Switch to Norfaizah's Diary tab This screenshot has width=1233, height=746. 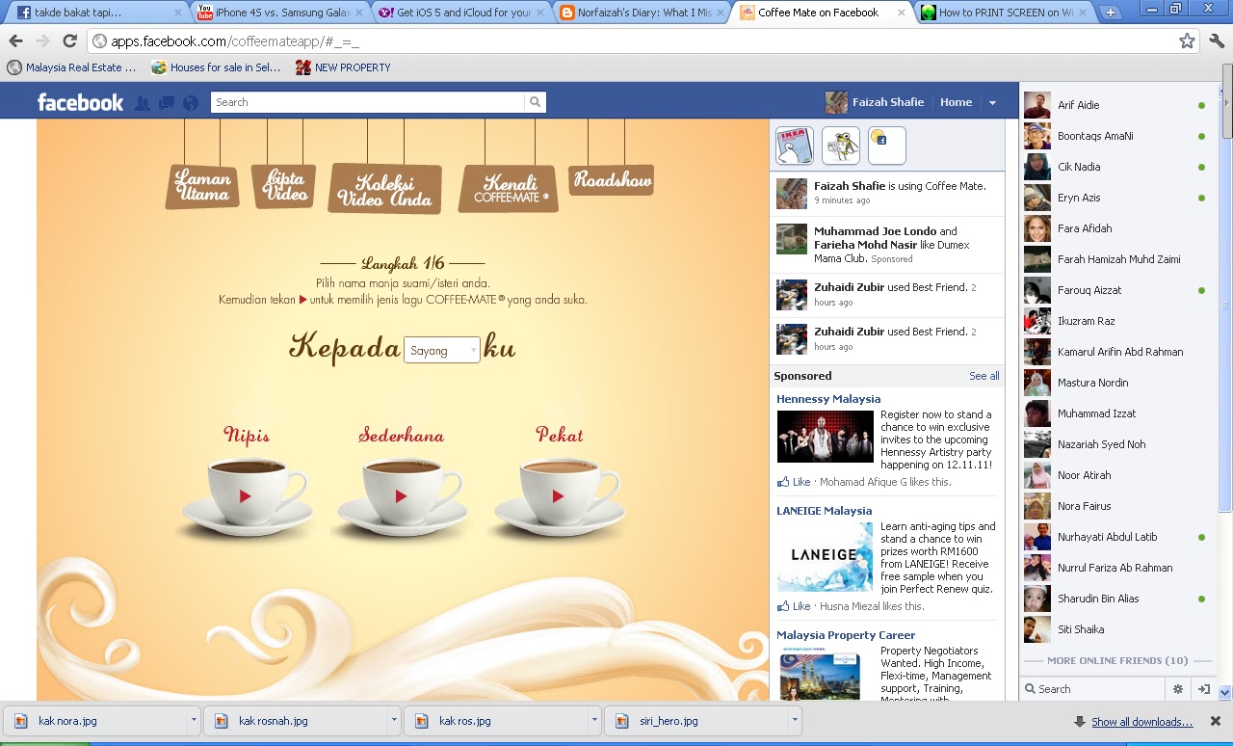point(642,13)
